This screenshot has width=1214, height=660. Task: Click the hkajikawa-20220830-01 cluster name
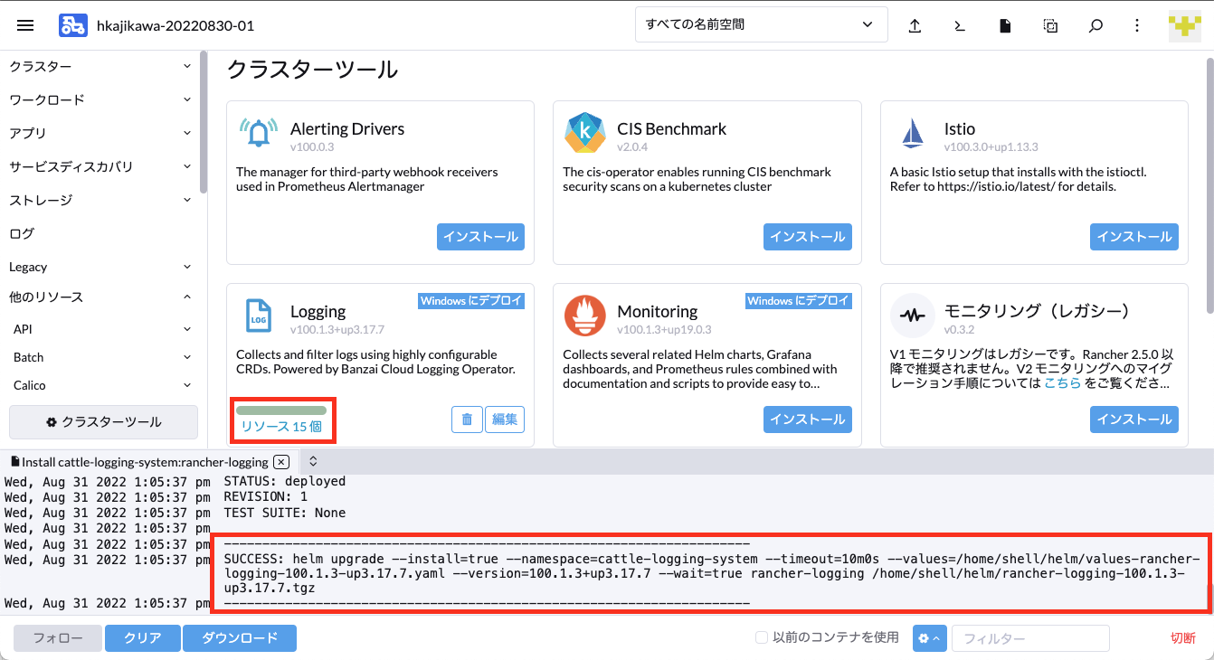175,26
